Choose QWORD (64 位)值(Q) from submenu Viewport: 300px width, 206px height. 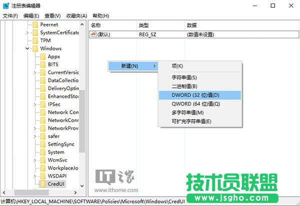pos(200,104)
